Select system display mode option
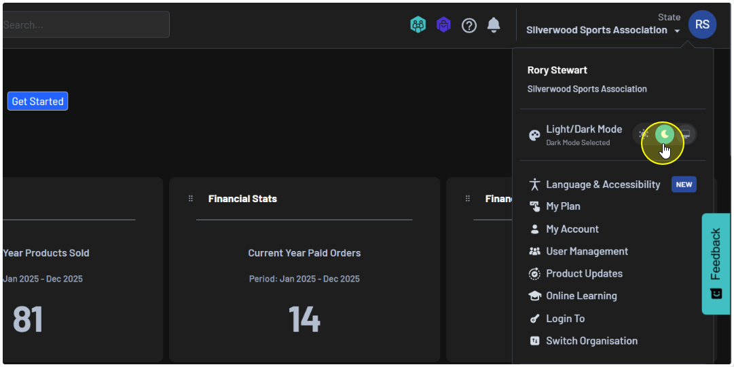 coord(685,134)
